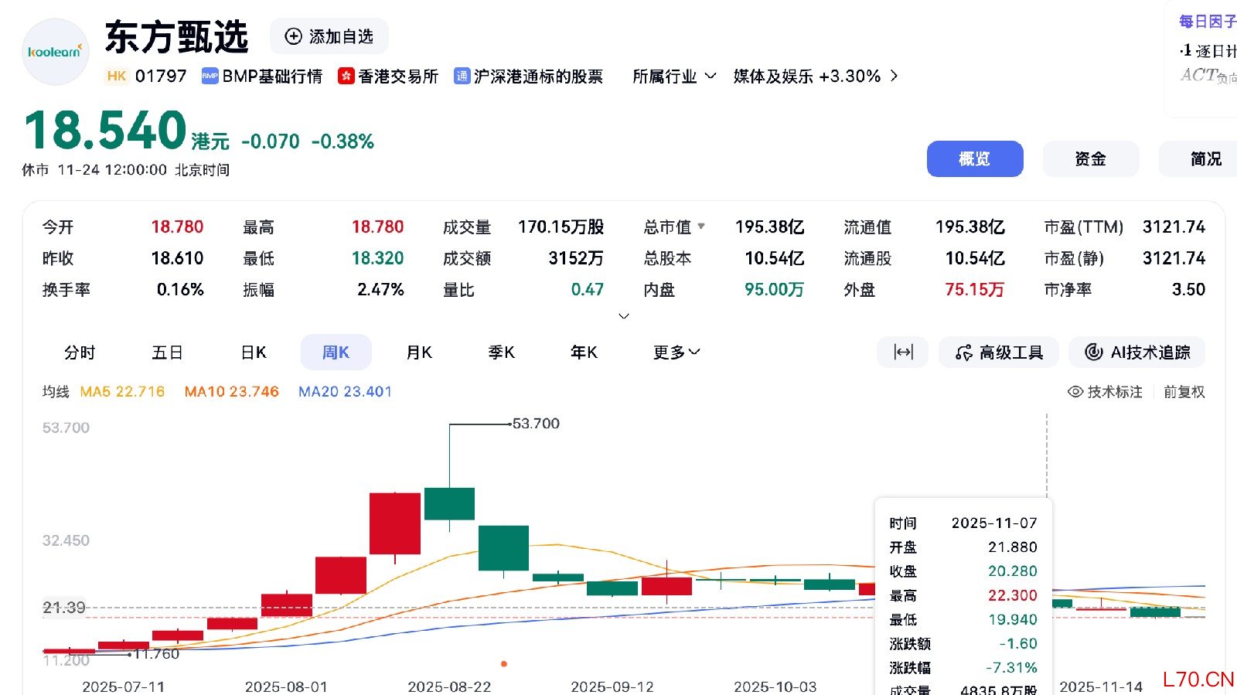Image resolution: width=1237 pixels, height=695 pixels.
Task: Click the 沪深港通标的股票 badge icon
Action: pyautogui.click(x=462, y=76)
